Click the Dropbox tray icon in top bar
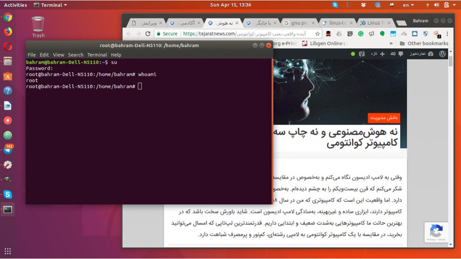This screenshot has height=259, width=461. coord(363,4)
